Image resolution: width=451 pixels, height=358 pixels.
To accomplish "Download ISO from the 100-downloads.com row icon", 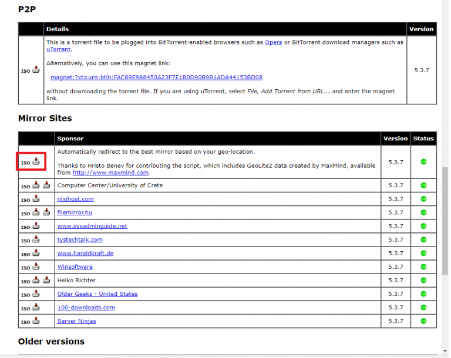I will 36,308.
